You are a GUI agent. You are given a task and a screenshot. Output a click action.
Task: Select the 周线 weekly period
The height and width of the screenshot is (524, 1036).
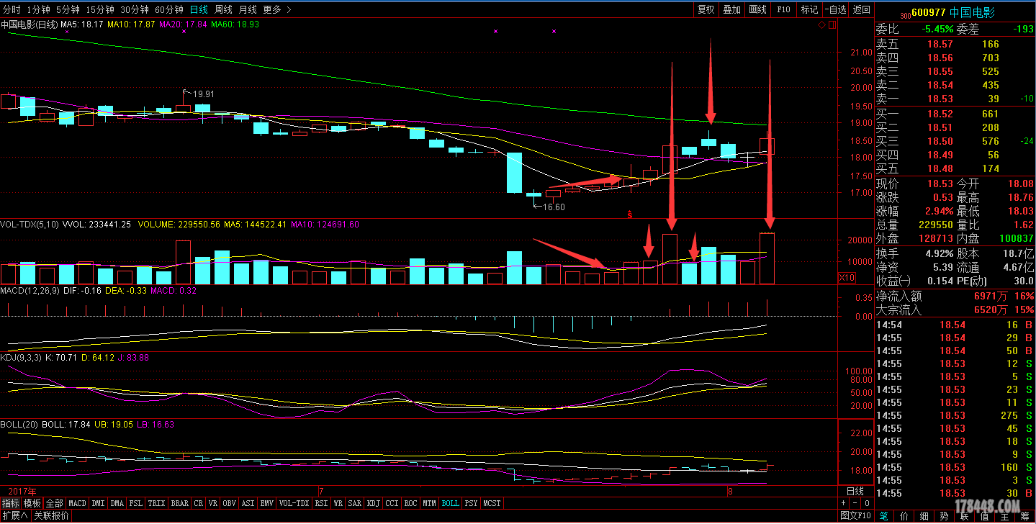coord(223,9)
